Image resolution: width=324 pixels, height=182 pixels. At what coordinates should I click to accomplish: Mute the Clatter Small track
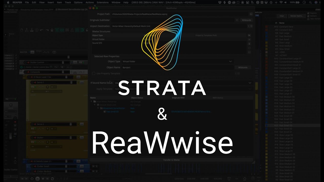[x=93, y=166]
